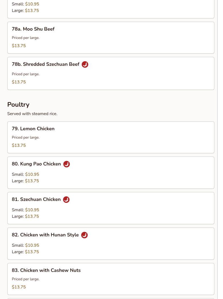The width and height of the screenshot is (223, 299).
Task: Select 78b. Shredded Szechuan Beef title
Action: 45,64
